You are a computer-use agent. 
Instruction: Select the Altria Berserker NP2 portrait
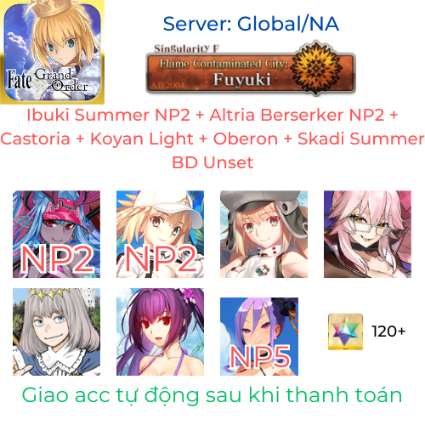[x=160, y=234]
